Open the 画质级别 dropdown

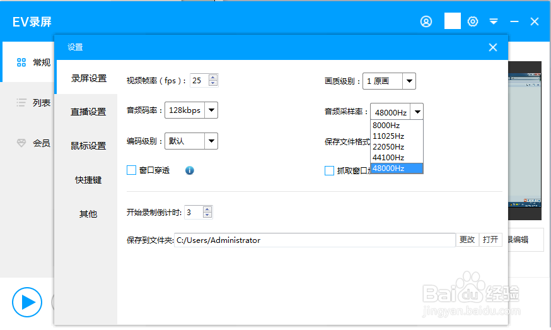(409, 81)
